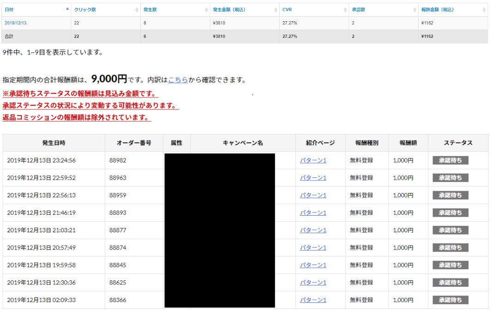
Task: Click timestamp 2019年12月13日 02:09:33
Action: pyautogui.click(x=42, y=300)
